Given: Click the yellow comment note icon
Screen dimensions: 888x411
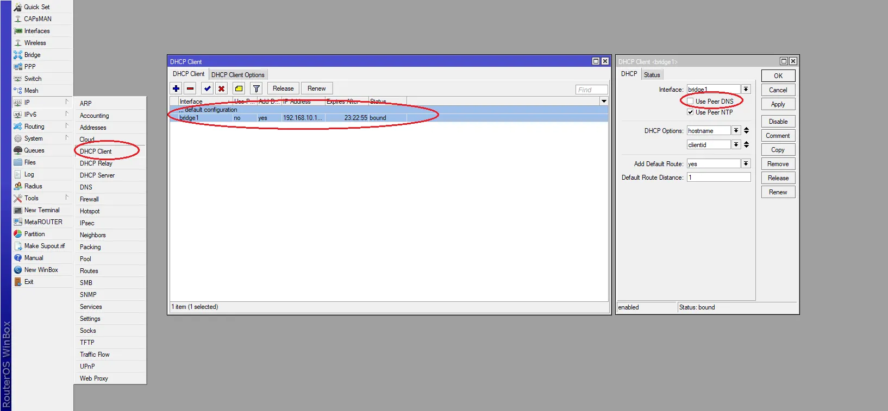Looking at the screenshot, I should click(x=239, y=88).
